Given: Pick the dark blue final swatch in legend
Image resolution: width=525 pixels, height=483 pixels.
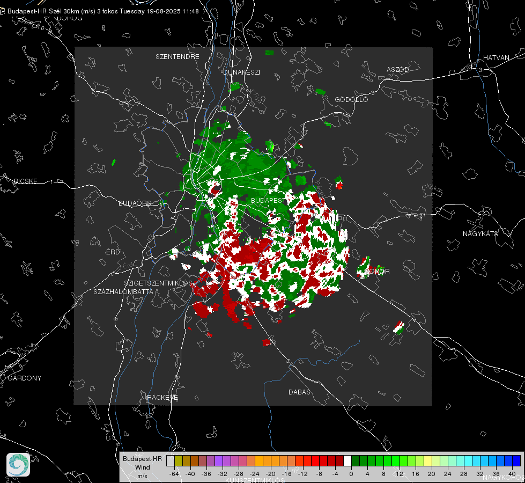Looking at the screenshot, I should click(x=516, y=460).
